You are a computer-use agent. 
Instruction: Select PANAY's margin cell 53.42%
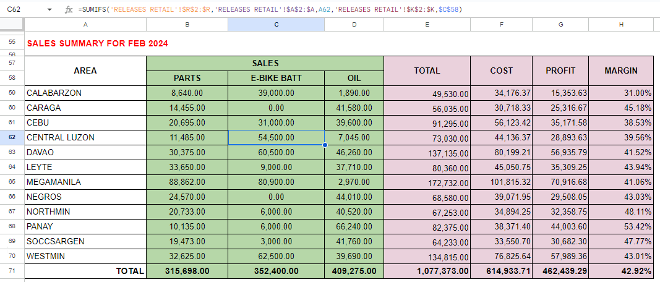coord(621,226)
